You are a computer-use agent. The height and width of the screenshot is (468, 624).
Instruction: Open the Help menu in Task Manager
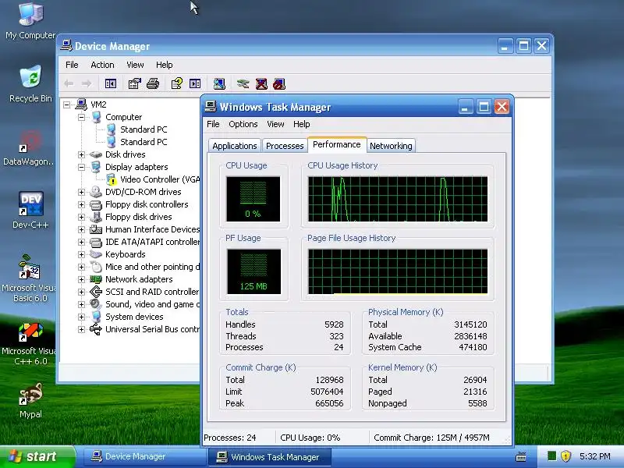pyautogui.click(x=301, y=124)
